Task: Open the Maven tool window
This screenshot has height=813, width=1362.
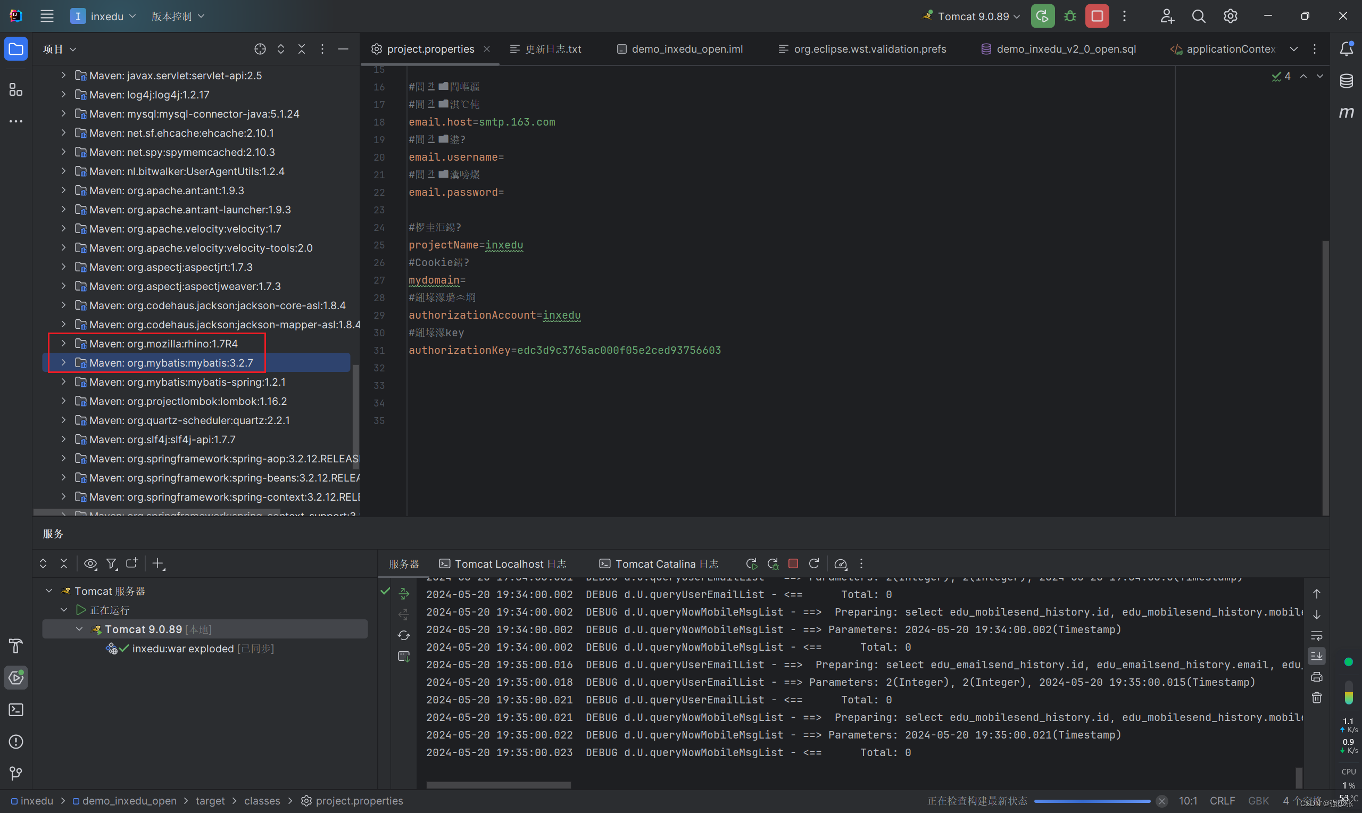Action: (1347, 113)
